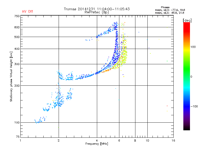
Task: Click the 'Stationary phase Virtual Height [km]' axis label
Action: tap(11, 76)
